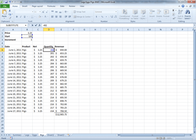The height and width of the screenshot is (140, 196).
Task: Open Cell Styles gallery
Action: 143,14
